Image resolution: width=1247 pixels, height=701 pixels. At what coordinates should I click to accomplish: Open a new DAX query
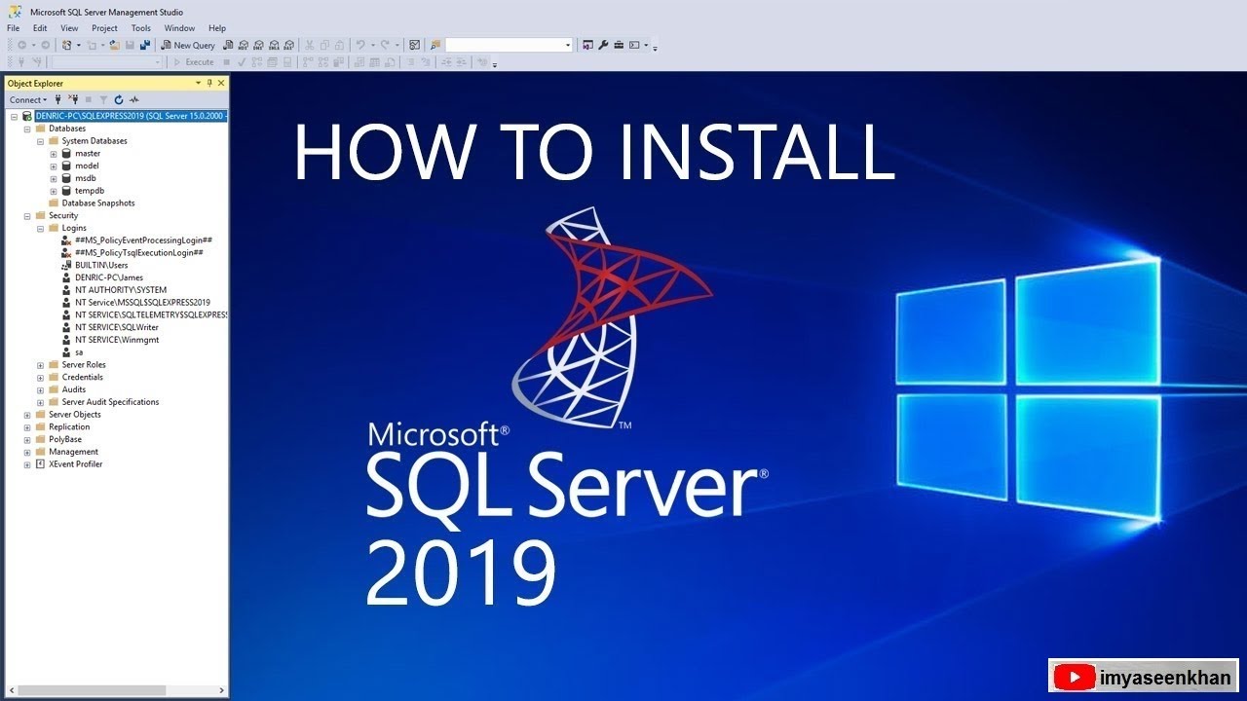point(289,45)
